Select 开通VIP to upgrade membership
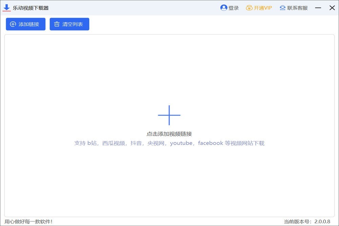 coord(263,8)
